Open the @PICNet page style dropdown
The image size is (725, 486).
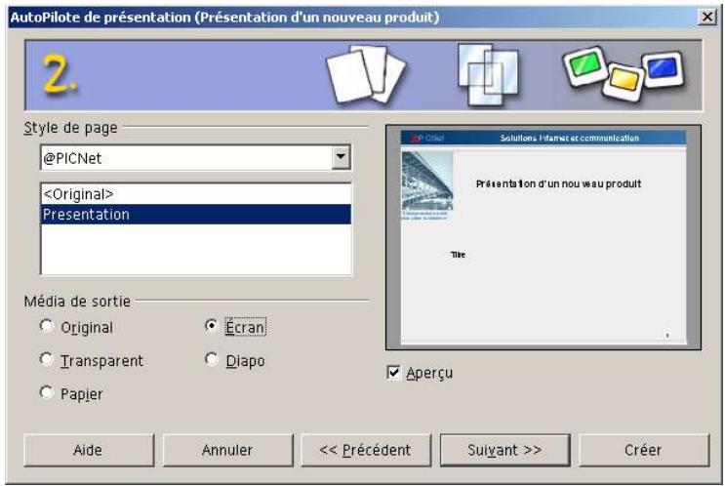[x=341, y=157]
